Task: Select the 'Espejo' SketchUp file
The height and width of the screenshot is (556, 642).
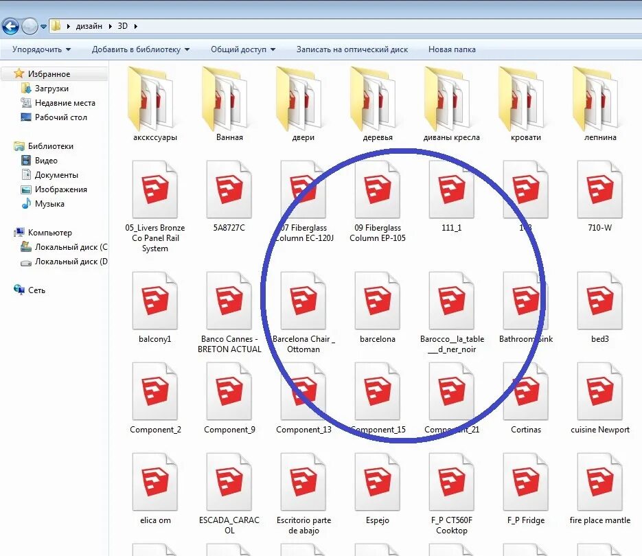Action: [x=378, y=489]
